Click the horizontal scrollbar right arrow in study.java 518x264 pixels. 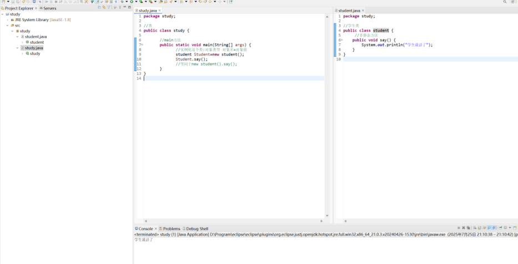point(321,221)
